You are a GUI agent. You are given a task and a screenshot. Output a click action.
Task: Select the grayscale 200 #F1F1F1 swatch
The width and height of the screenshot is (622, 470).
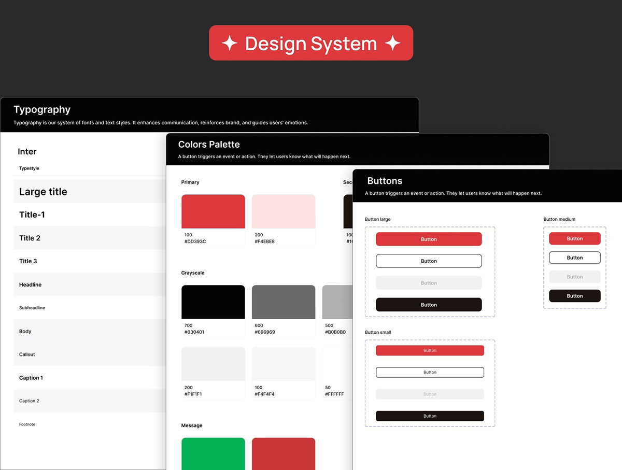213,364
